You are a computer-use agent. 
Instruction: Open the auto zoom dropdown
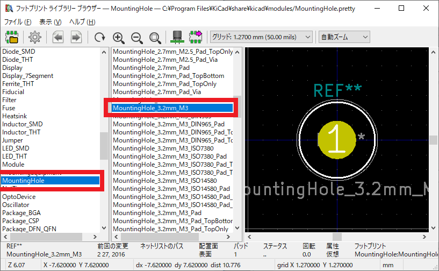[344, 37]
